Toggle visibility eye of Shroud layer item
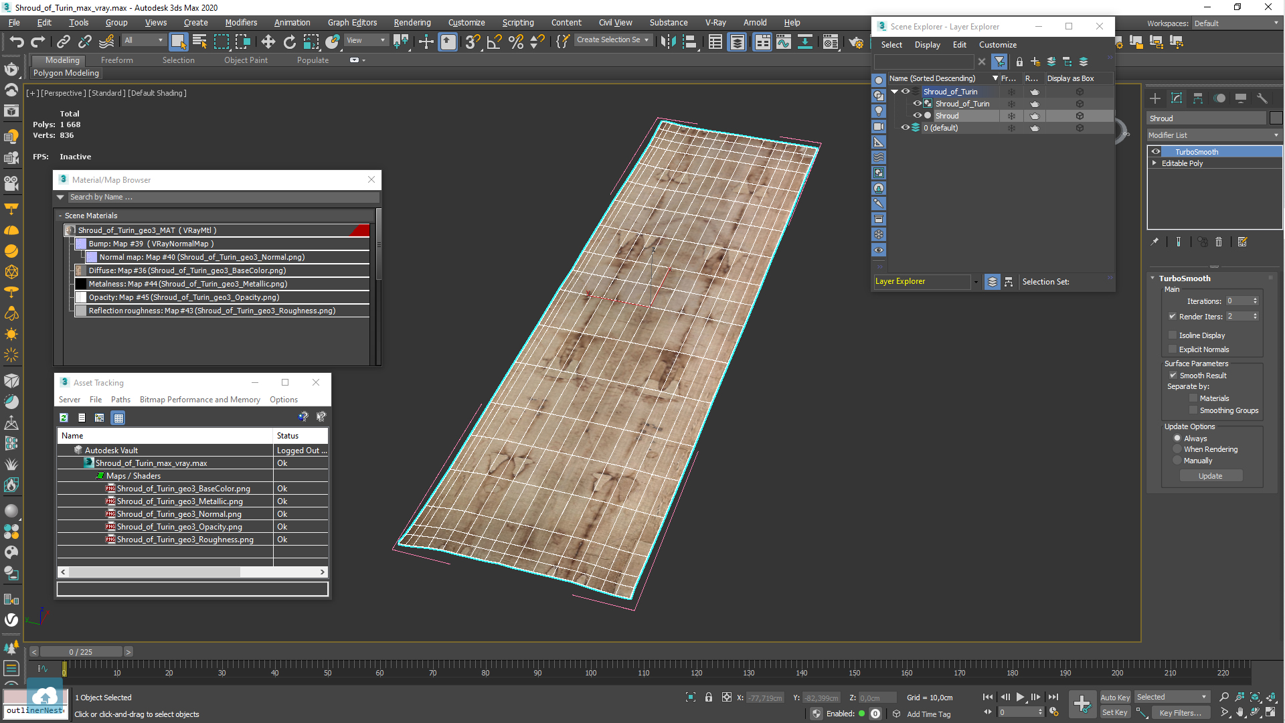The height and width of the screenshot is (723, 1285). click(917, 116)
